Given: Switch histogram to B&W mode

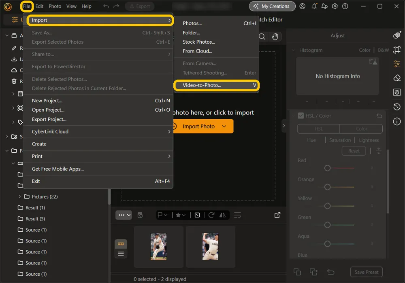Looking at the screenshot, I should point(383,50).
